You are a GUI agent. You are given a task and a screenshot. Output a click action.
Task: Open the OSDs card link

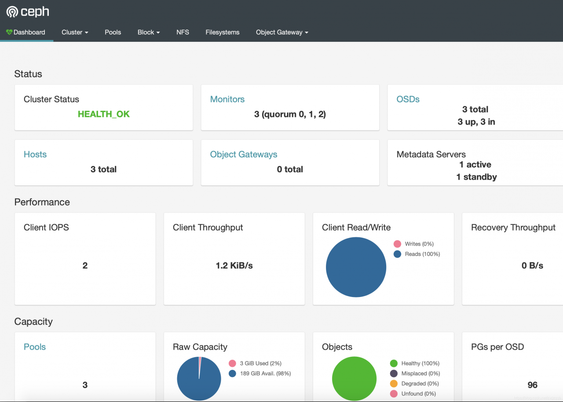408,99
